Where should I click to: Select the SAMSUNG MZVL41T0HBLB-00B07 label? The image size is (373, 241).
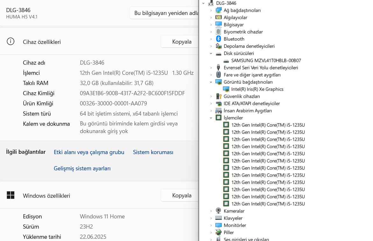(266, 60)
